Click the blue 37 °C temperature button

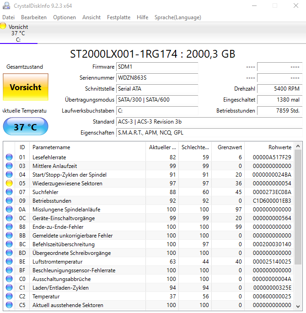point(26,127)
